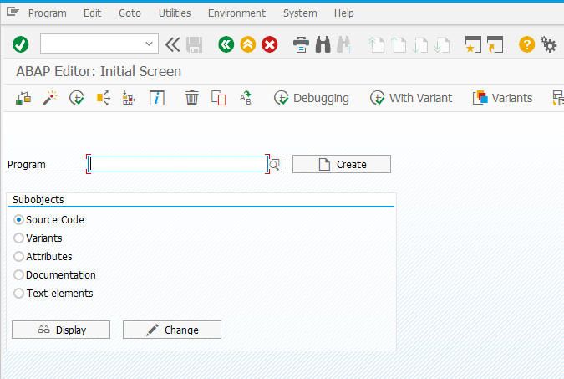
Task: Click the blue information 'i' icon
Action: pyautogui.click(x=157, y=98)
